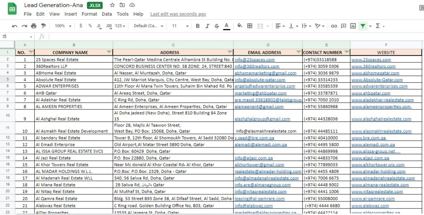Toggle the filter button in toolbar
This screenshot has height=215, width=424.
click(x=363, y=26)
